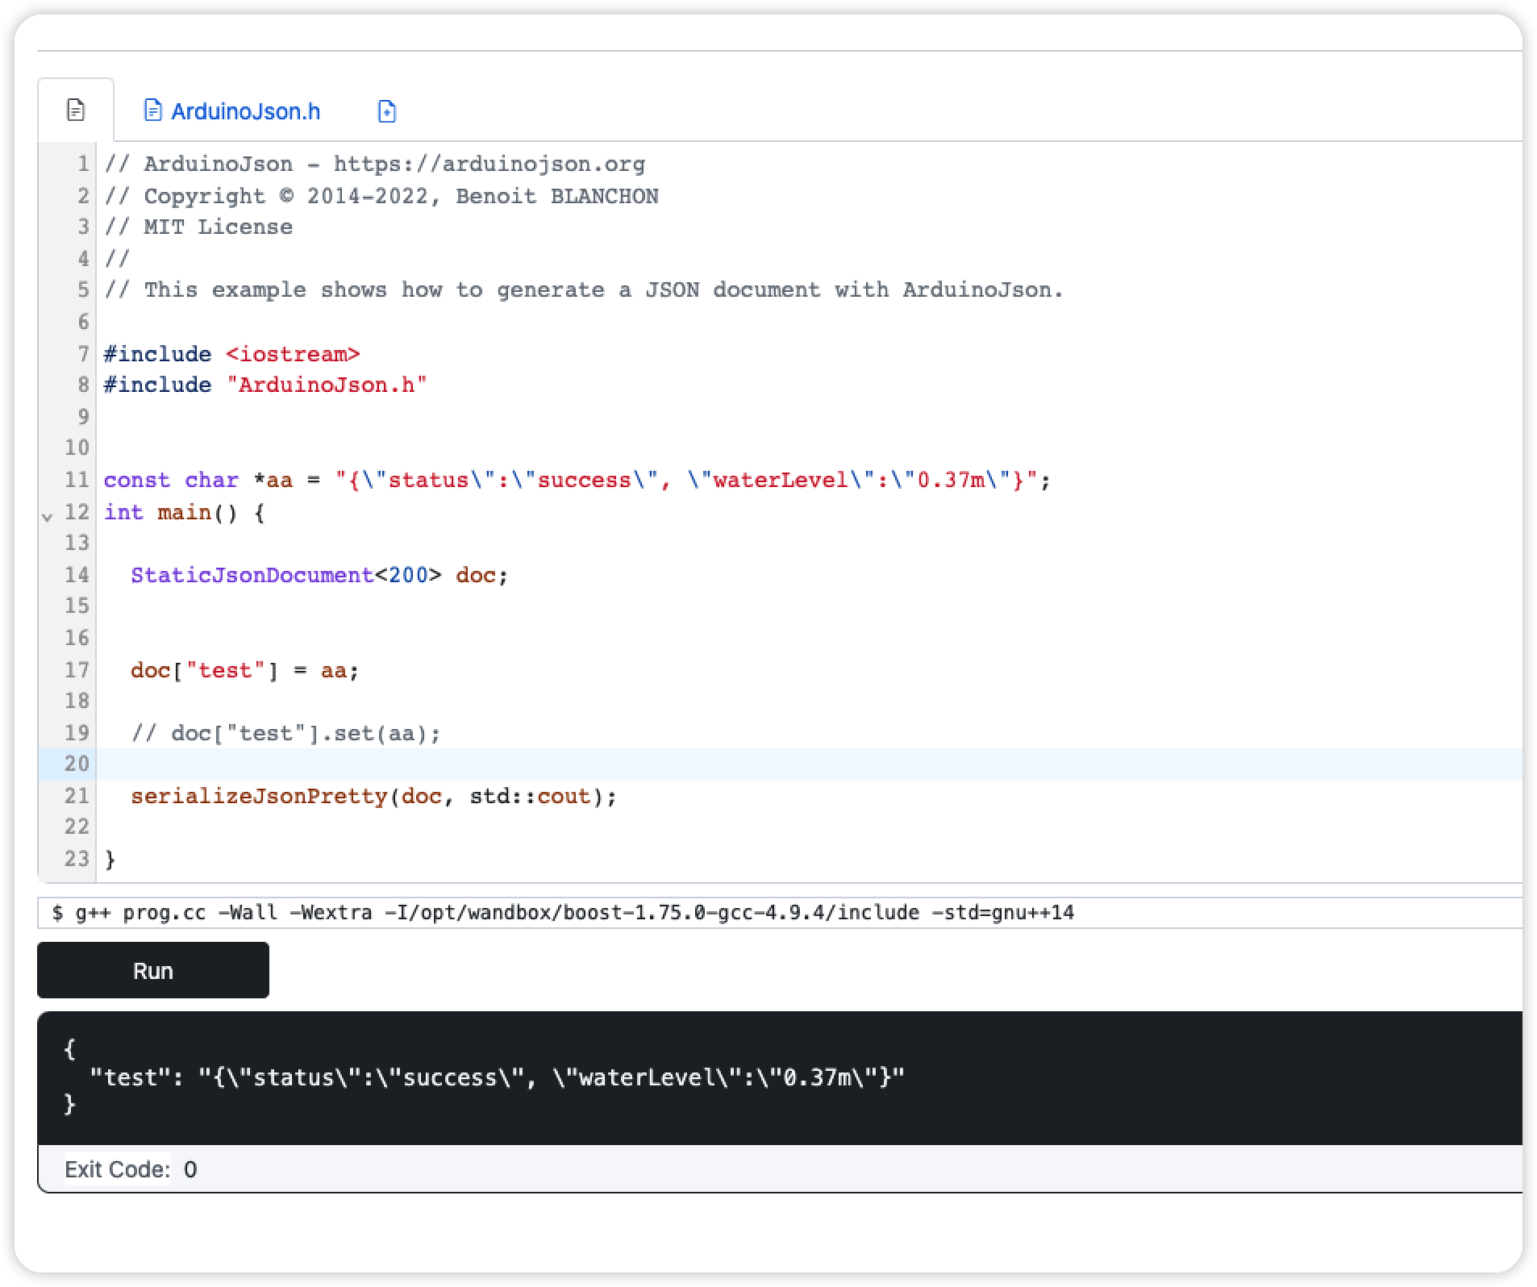Collapse the main() function fold arrow
The width and height of the screenshot is (1537, 1287).
48,516
